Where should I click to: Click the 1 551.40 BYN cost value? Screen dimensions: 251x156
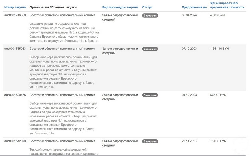pyautogui.click(x=219, y=49)
